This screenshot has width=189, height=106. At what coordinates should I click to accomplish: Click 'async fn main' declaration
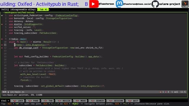tap(18, 42)
